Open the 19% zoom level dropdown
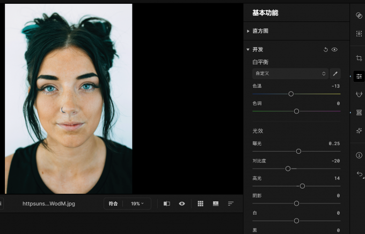 pyautogui.click(x=137, y=203)
